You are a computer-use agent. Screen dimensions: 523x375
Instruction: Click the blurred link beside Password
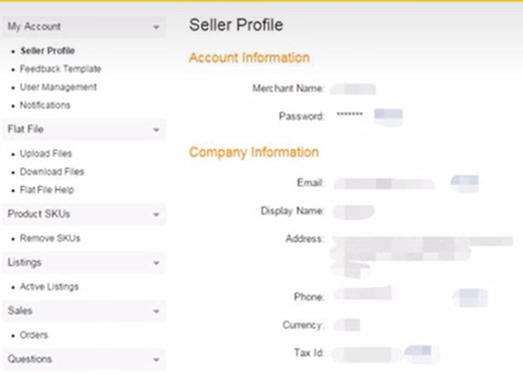(388, 115)
